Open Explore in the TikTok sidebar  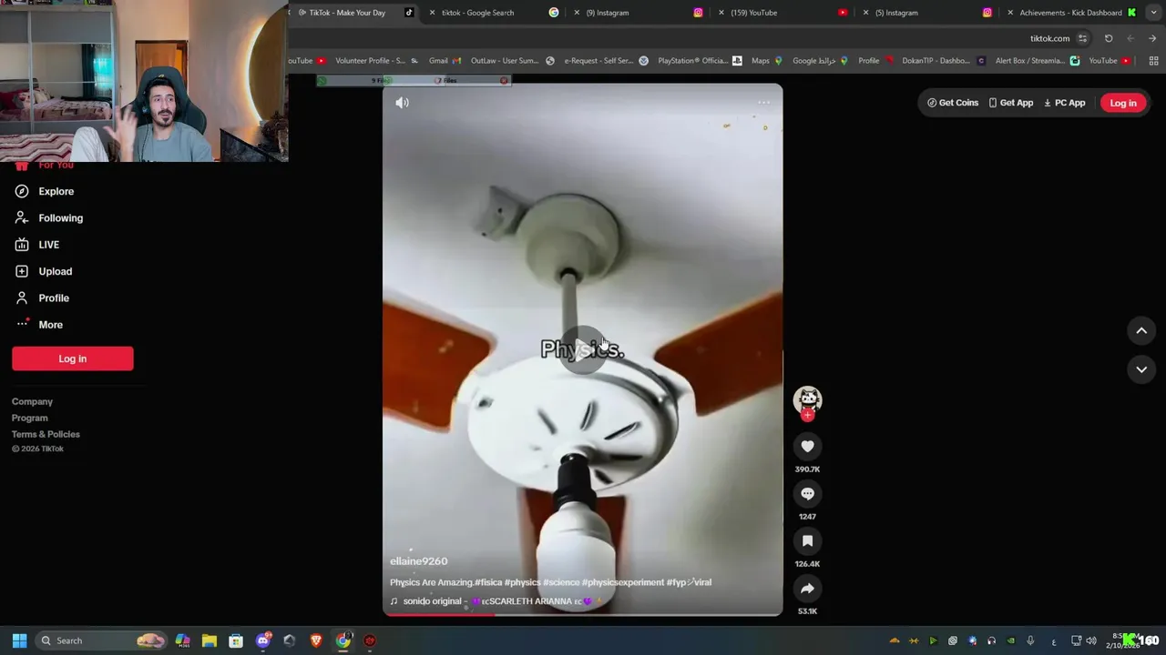point(56,191)
